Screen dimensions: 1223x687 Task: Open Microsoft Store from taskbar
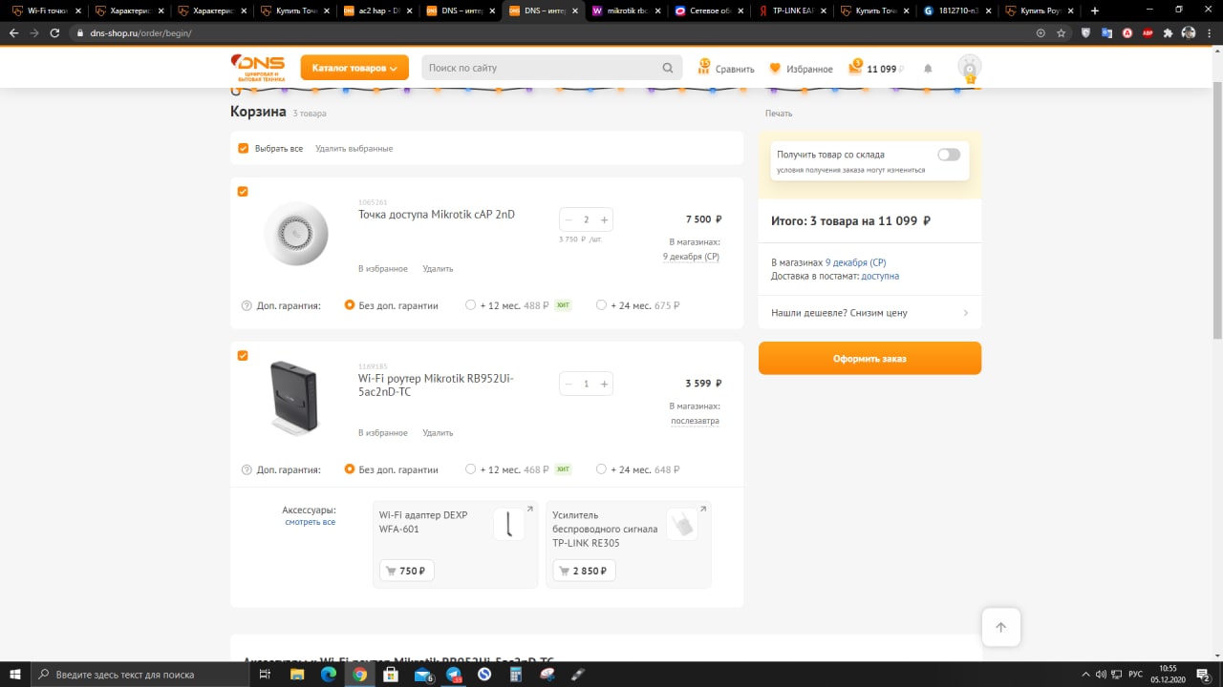[x=391, y=675]
